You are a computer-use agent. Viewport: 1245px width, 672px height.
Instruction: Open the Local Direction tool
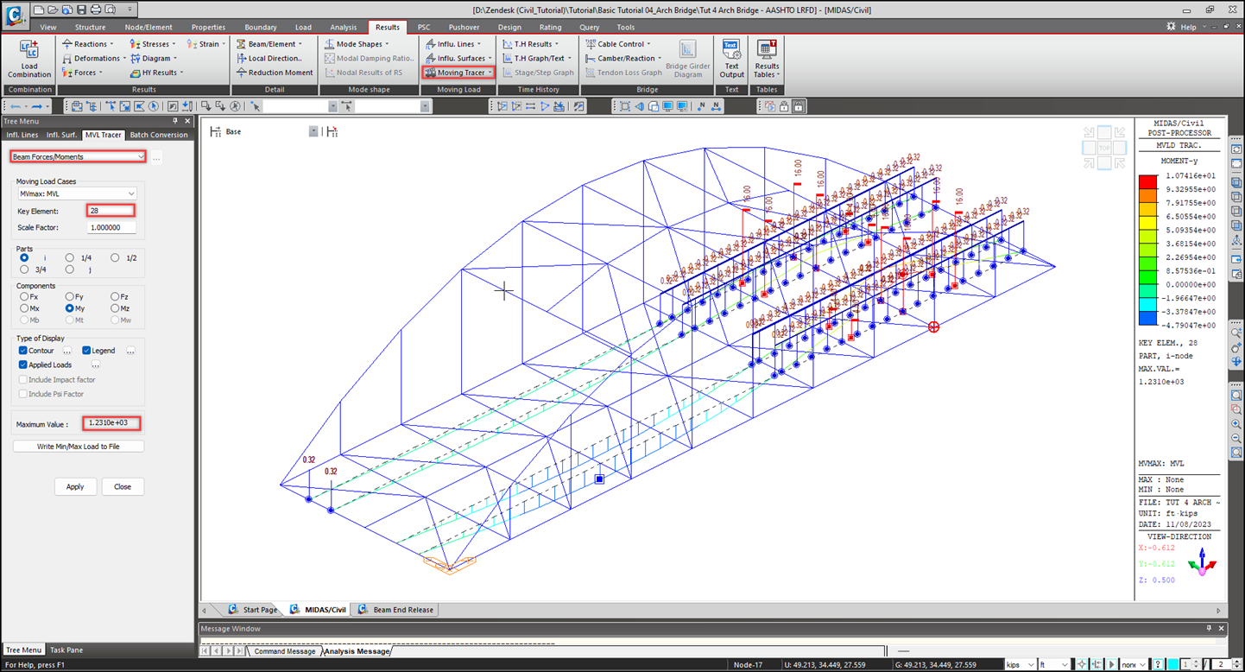coord(269,58)
